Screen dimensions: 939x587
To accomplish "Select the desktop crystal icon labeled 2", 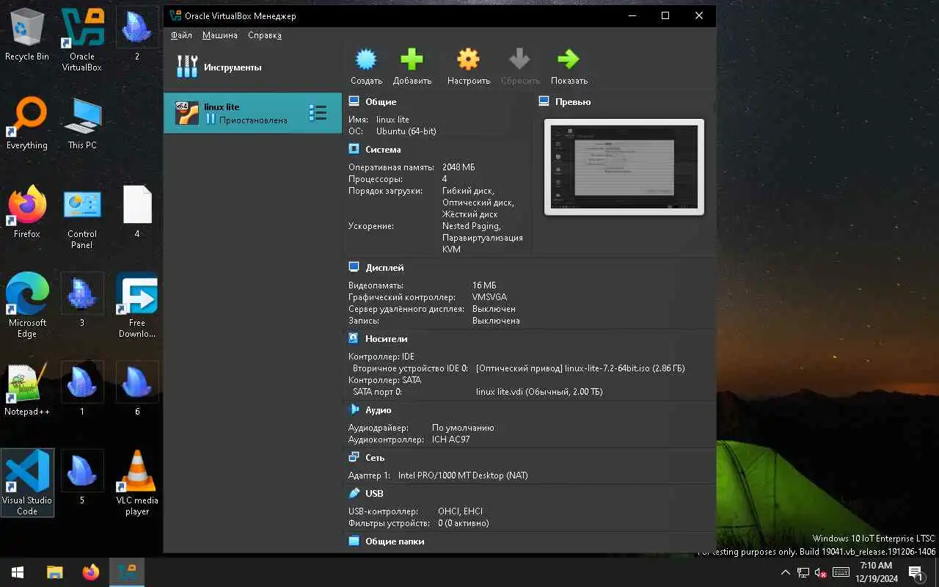I will (x=137, y=35).
